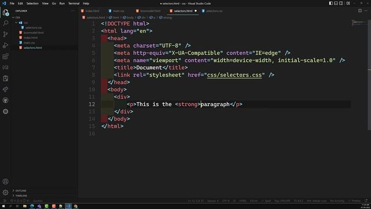Close the unsaved selectors.html tab via its dot
This screenshot has width=371, height=209.
click(195, 11)
